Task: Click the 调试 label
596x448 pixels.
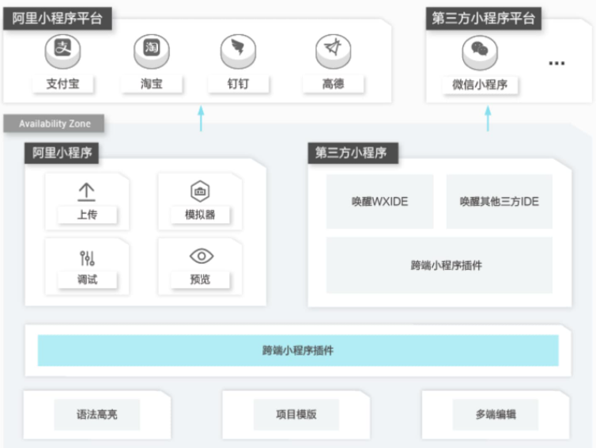Action: pos(87,279)
